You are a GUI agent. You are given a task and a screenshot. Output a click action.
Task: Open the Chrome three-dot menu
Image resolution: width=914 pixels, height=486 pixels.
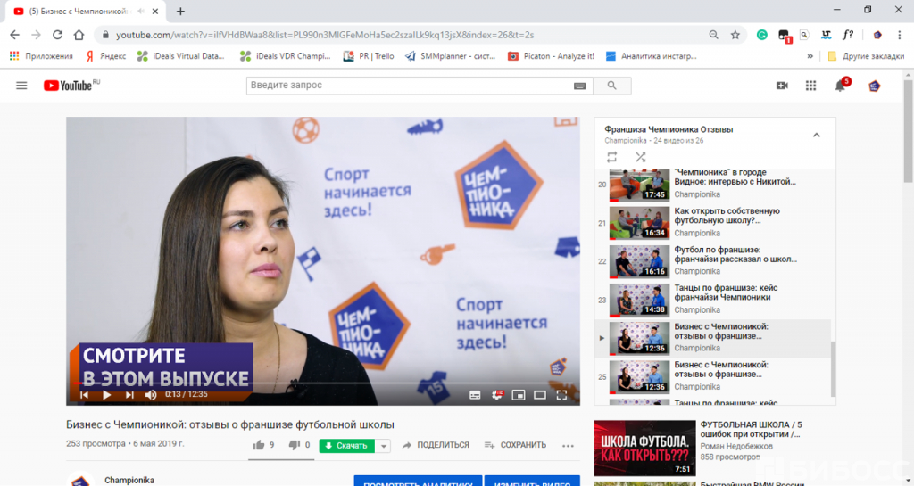click(x=898, y=35)
